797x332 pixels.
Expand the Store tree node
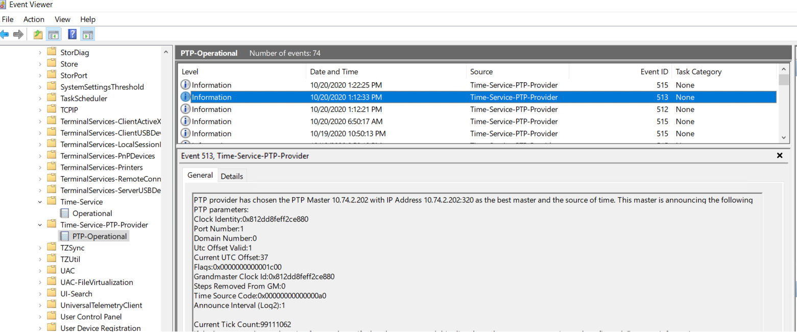(x=40, y=64)
